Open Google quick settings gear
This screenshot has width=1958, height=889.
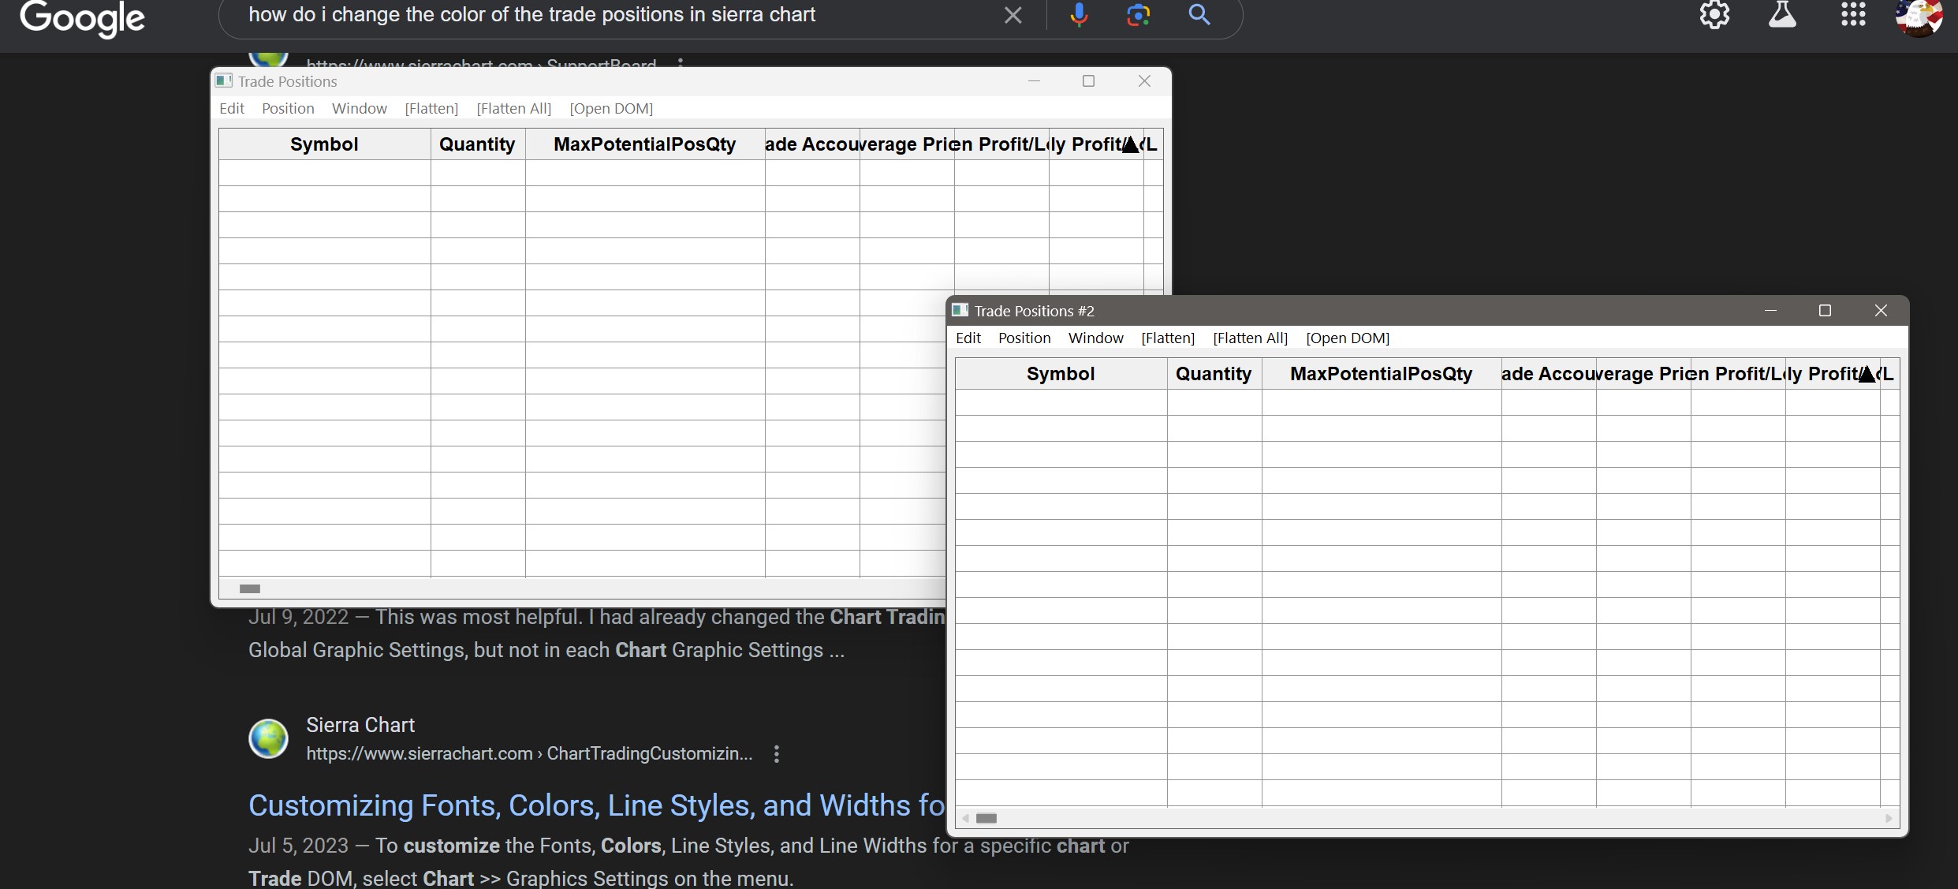[x=1714, y=15]
